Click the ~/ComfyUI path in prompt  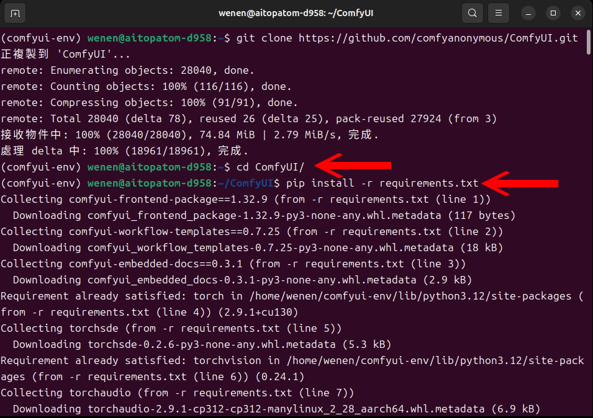pos(247,183)
